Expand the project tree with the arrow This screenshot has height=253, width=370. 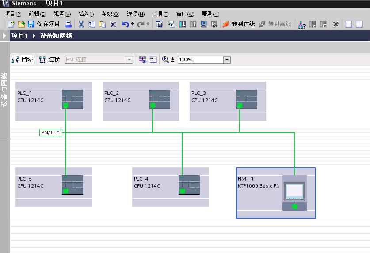[4, 36]
